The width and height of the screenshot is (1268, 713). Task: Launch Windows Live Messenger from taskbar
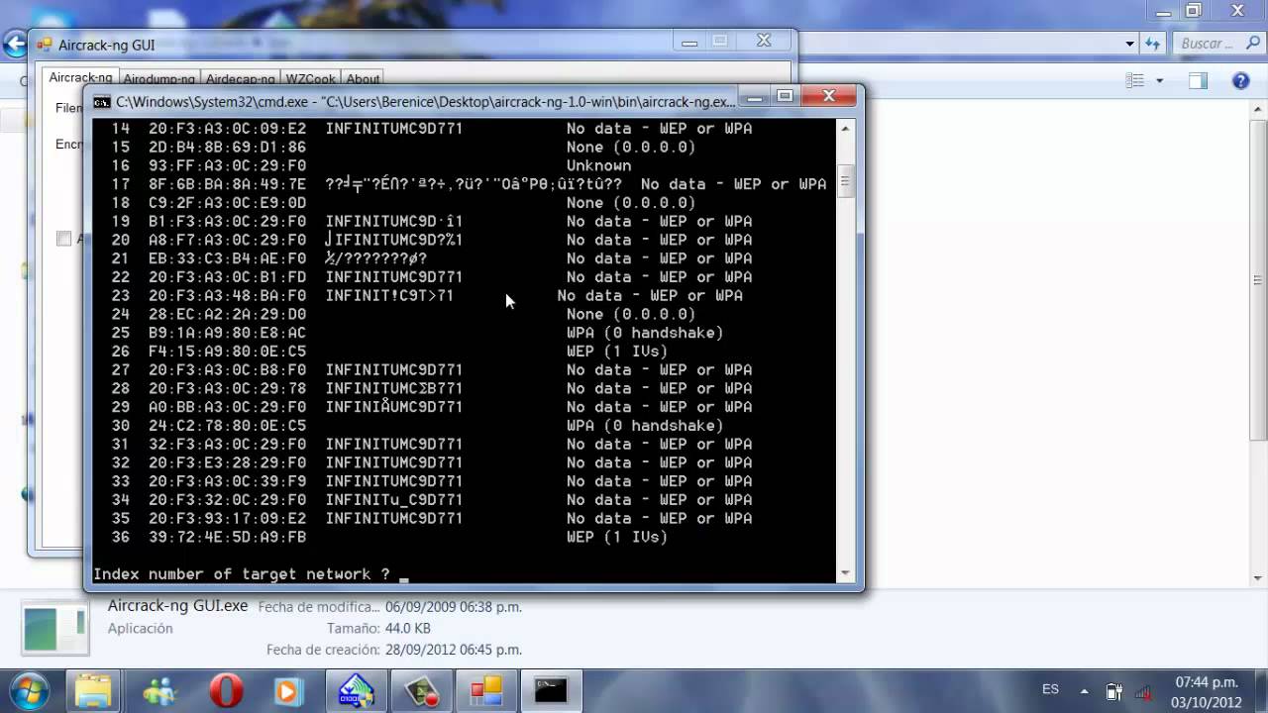coord(158,690)
